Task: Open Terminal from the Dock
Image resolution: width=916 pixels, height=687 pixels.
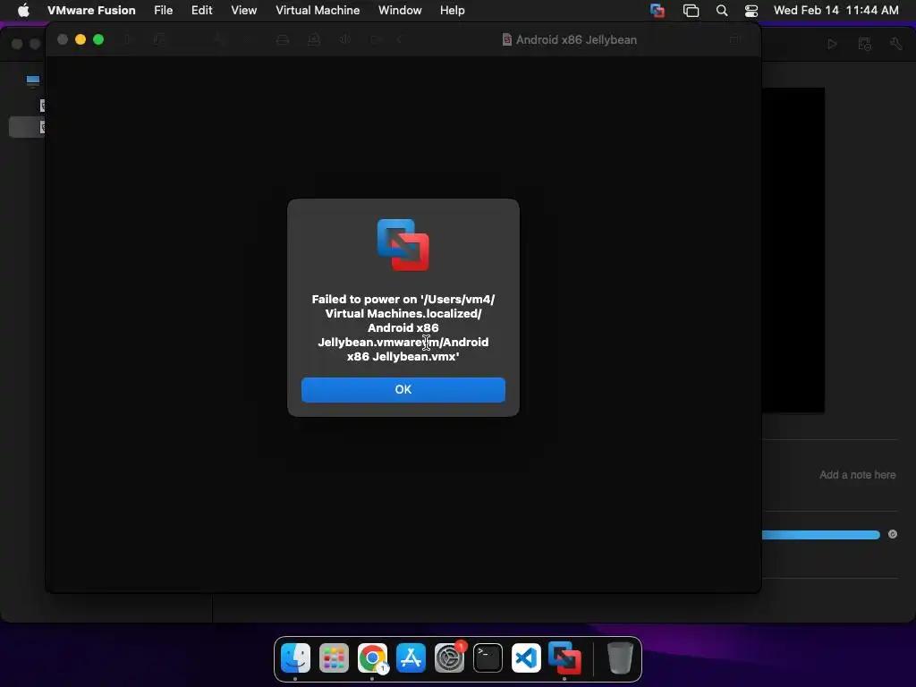Action: tap(488, 658)
